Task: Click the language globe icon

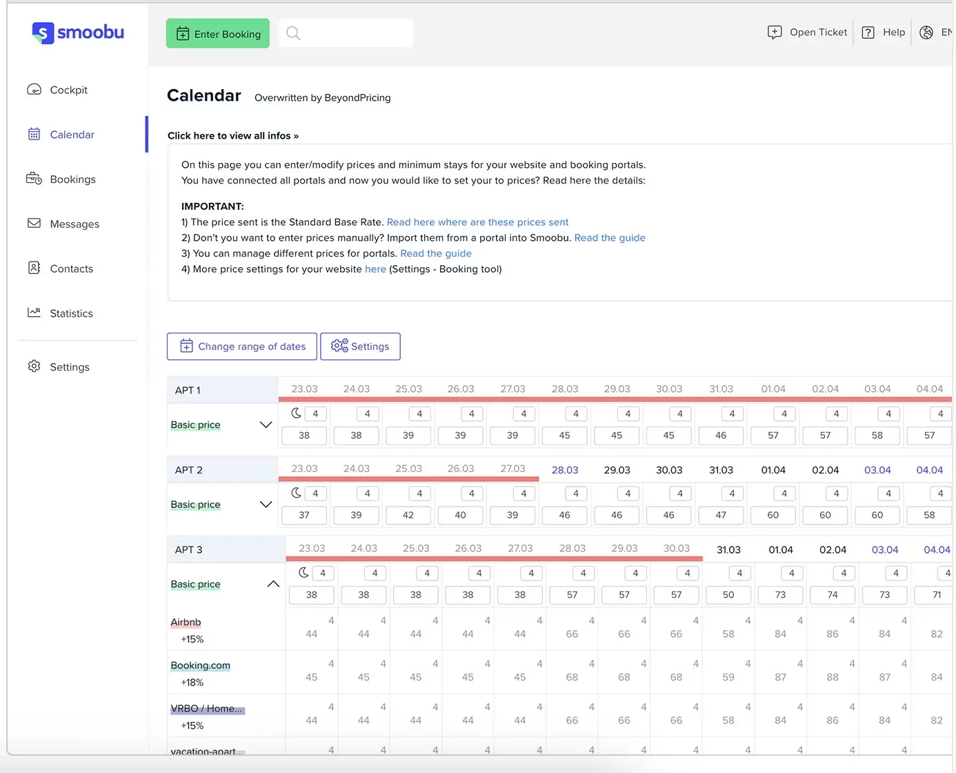Action: [926, 32]
